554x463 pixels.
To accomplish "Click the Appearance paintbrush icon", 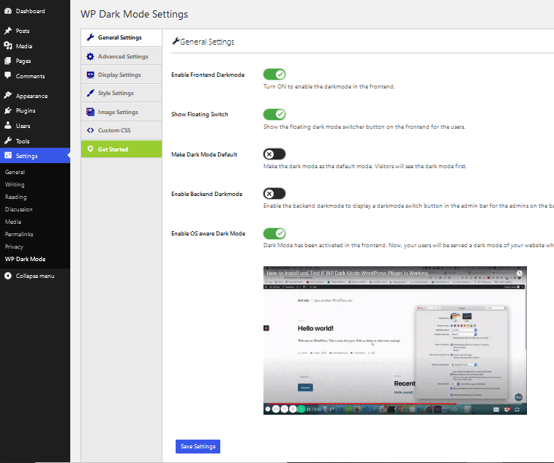I will (8, 95).
